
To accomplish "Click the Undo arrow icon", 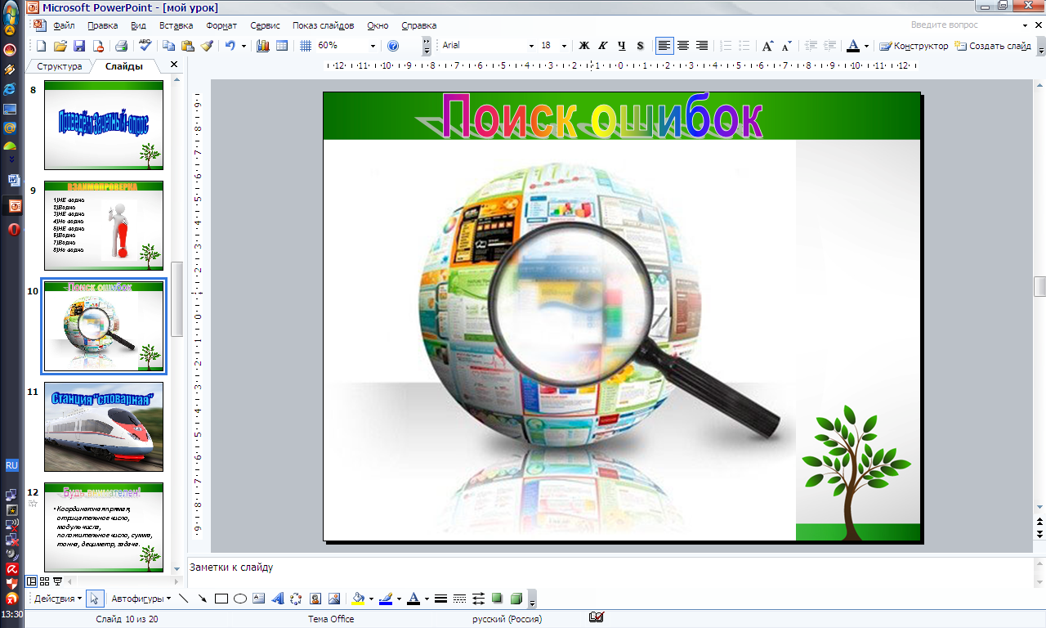I will [230, 46].
